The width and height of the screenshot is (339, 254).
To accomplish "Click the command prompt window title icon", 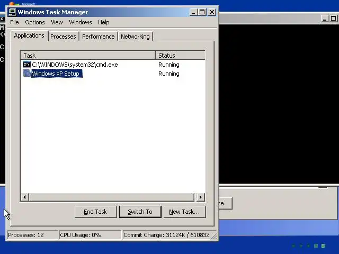I will pos(3,19).
